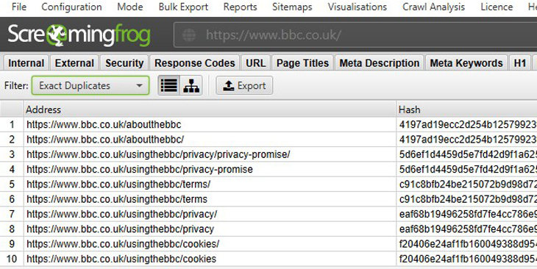The height and width of the screenshot is (269, 537).
Task: Open the Security tab
Action: 124,63
